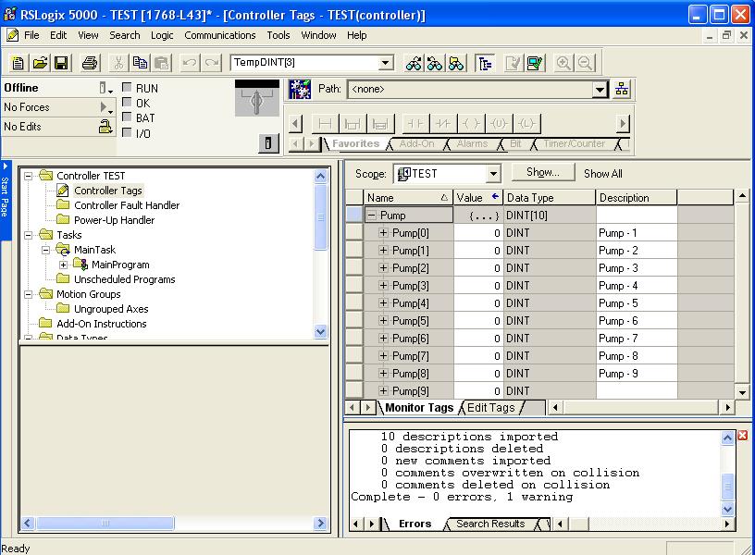This screenshot has width=755, height=555.
Task: Click the Verify controller checkmark icon
Action: [535, 63]
